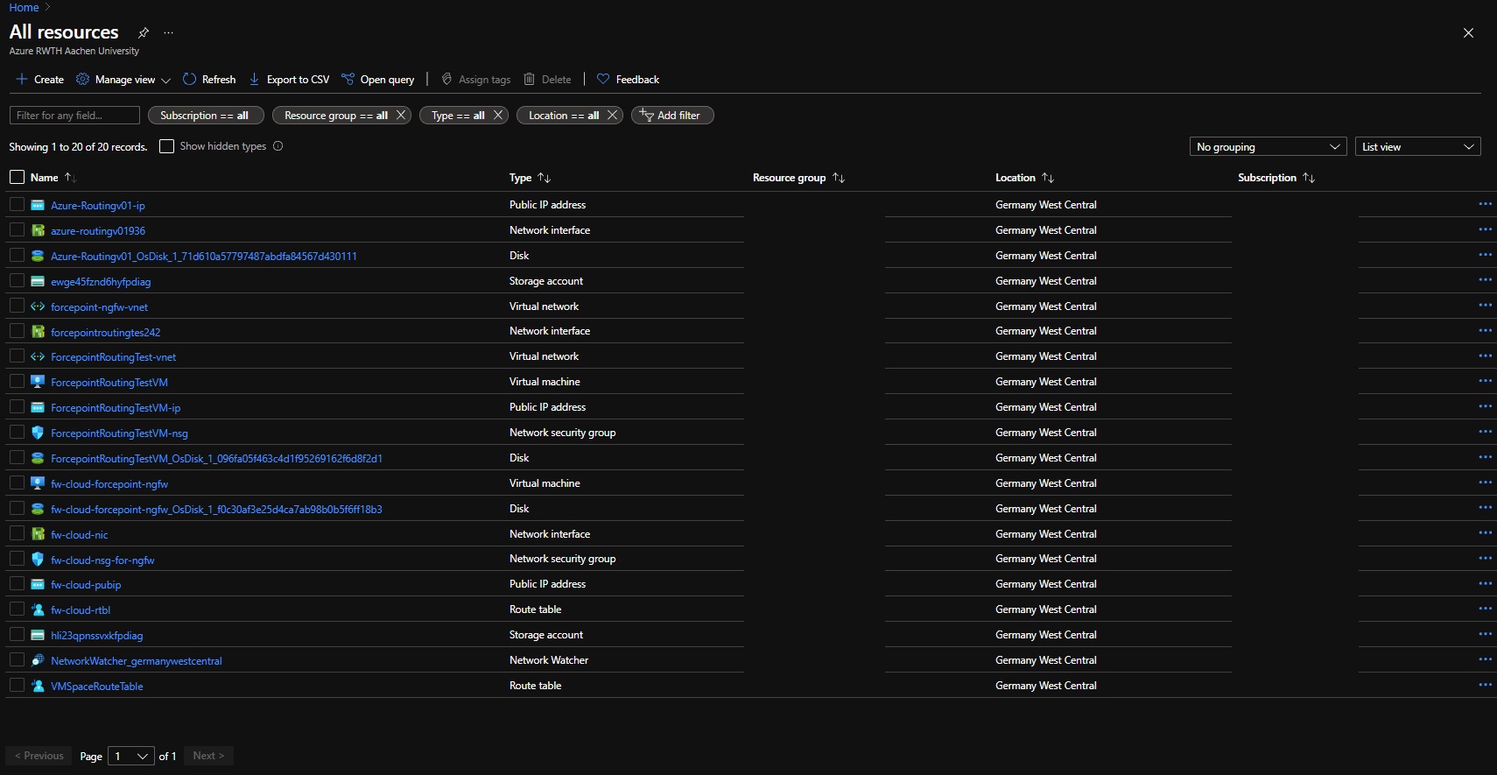Export the list to CSV

(290, 80)
